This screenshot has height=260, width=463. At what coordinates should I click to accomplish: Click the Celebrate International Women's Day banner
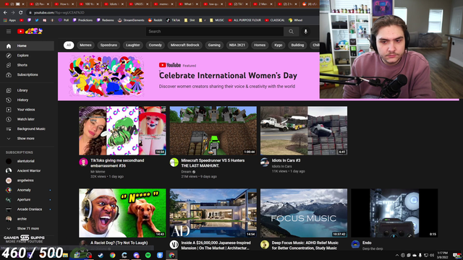[x=189, y=76]
